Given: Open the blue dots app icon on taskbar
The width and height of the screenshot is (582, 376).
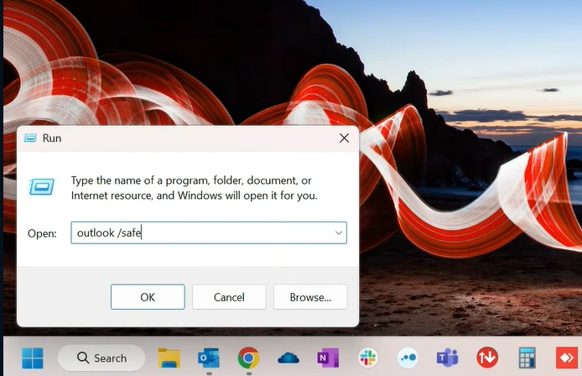Looking at the screenshot, I should [408, 358].
